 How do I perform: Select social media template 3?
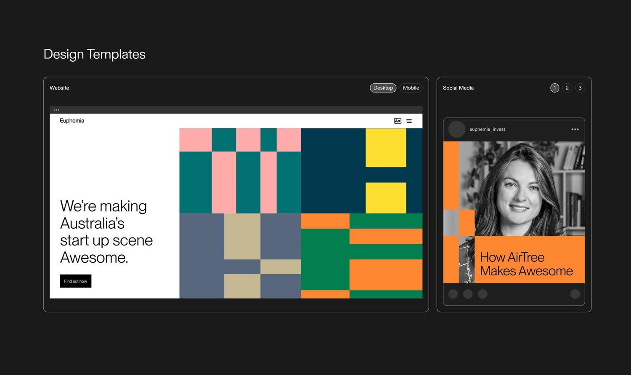tap(580, 88)
